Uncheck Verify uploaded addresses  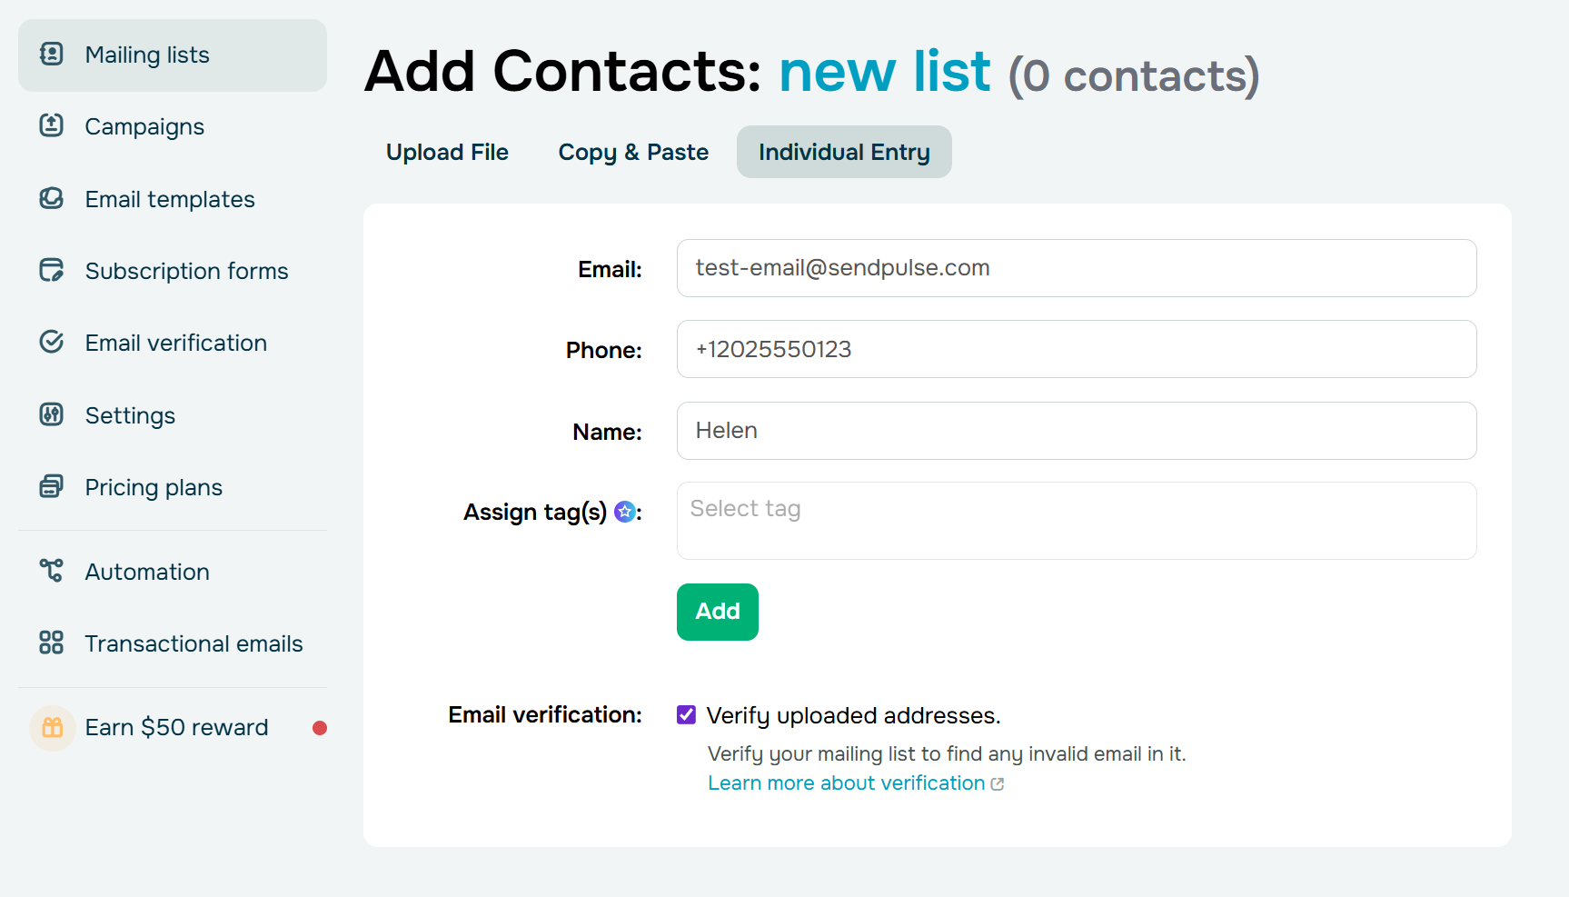(686, 714)
